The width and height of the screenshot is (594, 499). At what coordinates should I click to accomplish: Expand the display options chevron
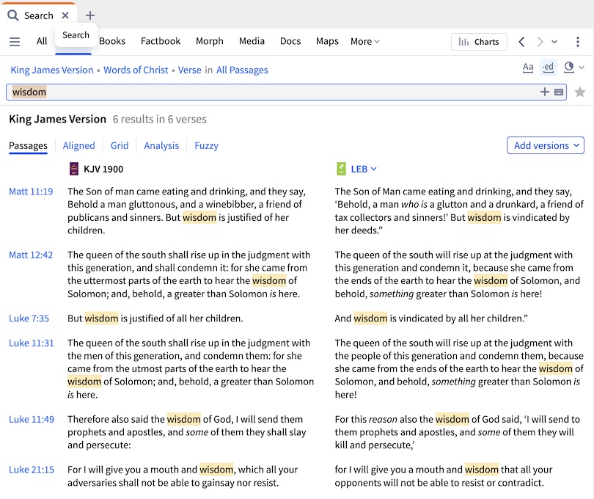(x=582, y=68)
